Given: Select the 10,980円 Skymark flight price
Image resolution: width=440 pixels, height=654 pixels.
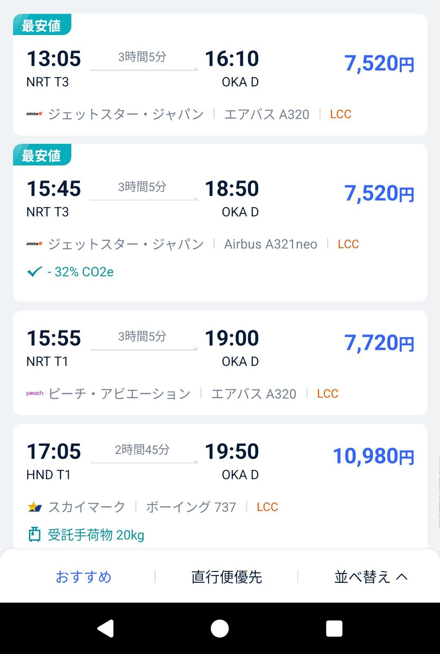Looking at the screenshot, I should (374, 456).
